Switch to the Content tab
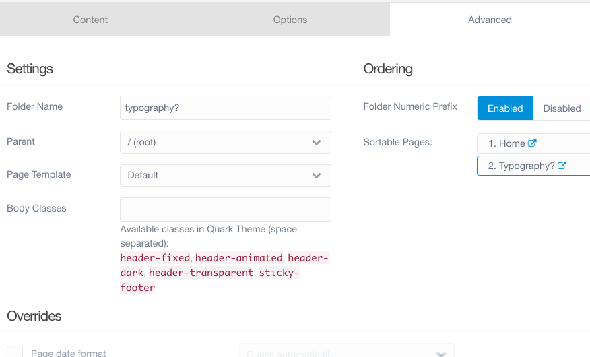The height and width of the screenshot is (357, 590). (90, 20)
